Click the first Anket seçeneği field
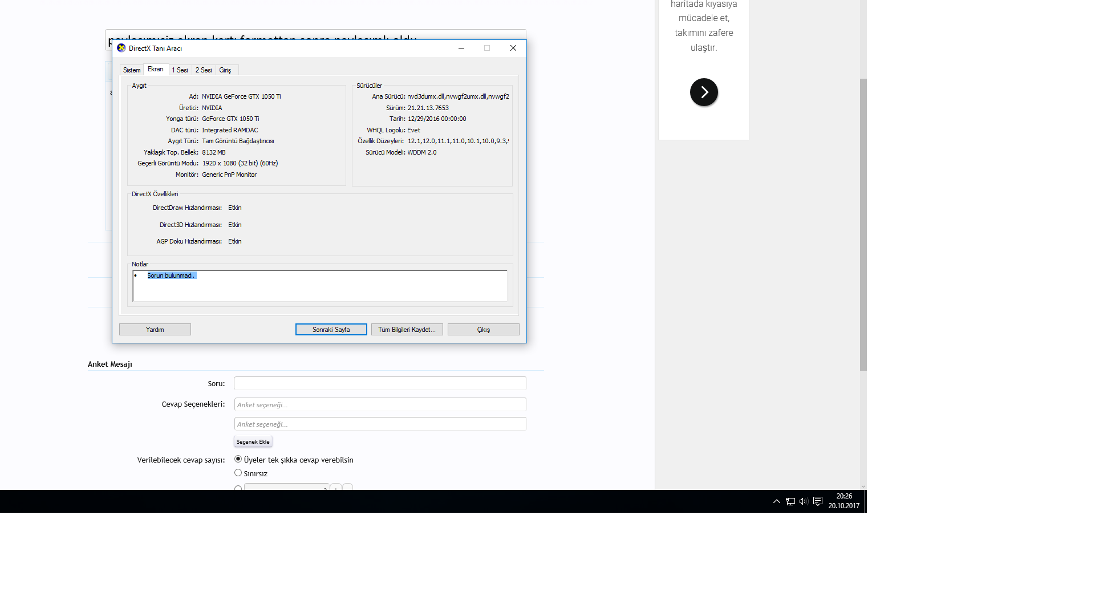The height and width of the screenshot is (616, 1095). (380, 404)
